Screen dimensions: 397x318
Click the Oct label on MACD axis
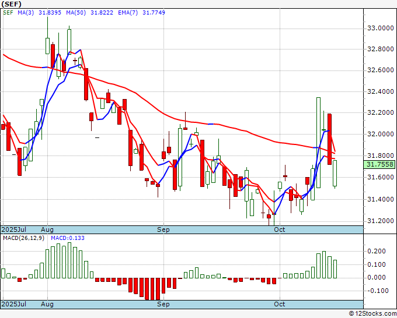[x=280, y=304]
